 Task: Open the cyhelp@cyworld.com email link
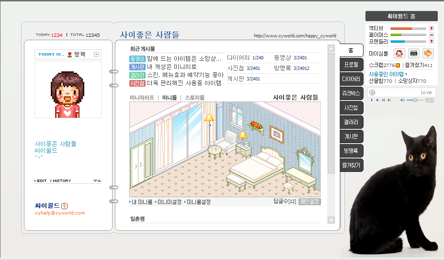click(60, 213)
